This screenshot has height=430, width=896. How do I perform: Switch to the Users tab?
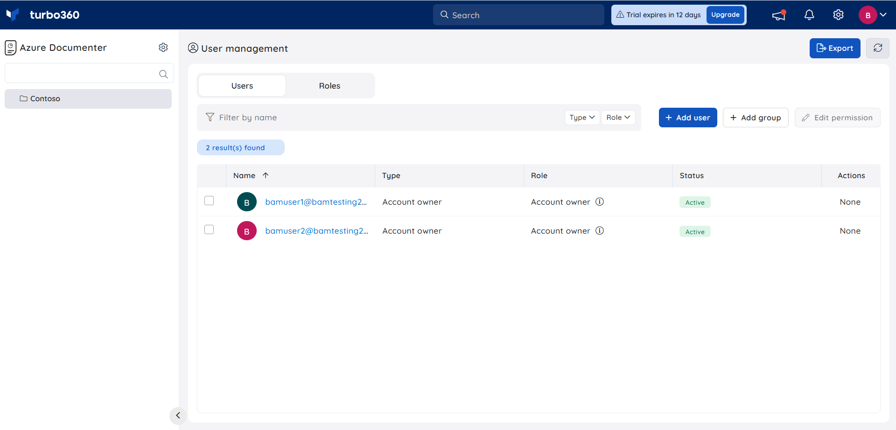pos(242,86)
